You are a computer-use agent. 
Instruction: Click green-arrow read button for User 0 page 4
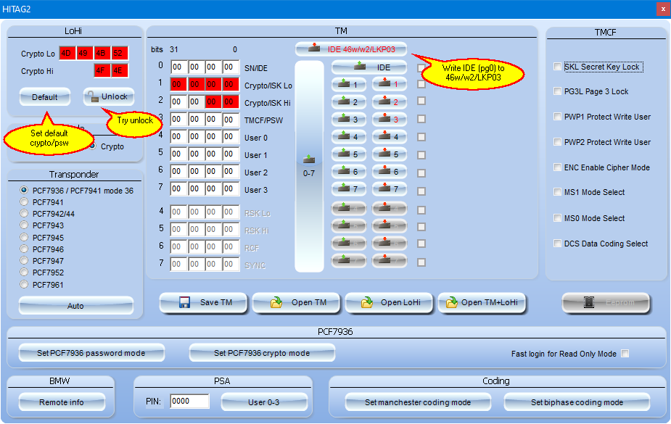(x=349, y=137)
